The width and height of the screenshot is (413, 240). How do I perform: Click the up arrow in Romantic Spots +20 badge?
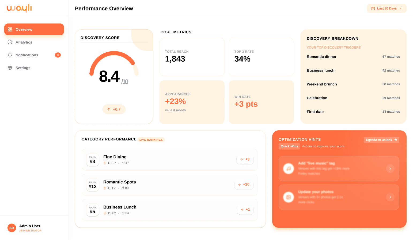(240, 184)
